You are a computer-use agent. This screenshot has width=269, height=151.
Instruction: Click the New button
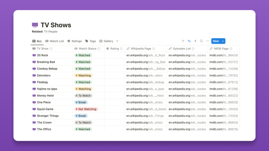pos(216,41)
